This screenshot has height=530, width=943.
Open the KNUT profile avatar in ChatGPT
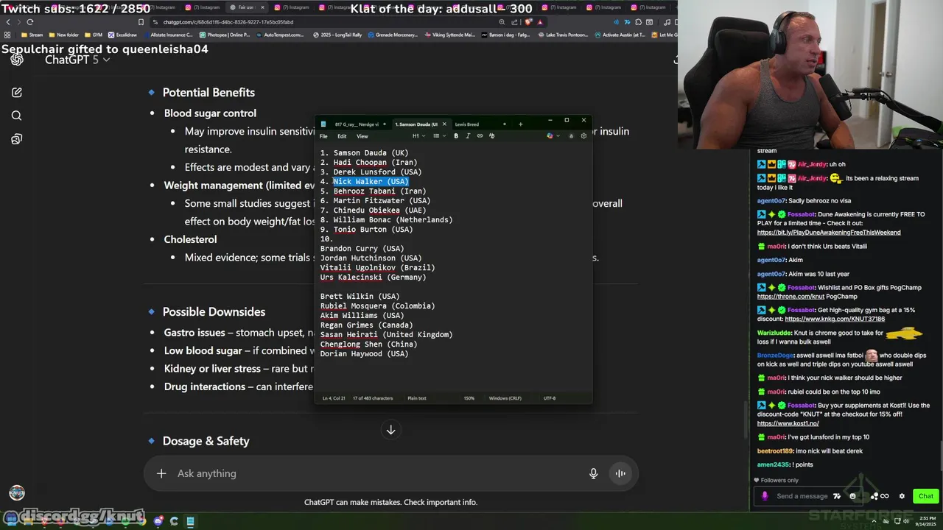(16, 492)
